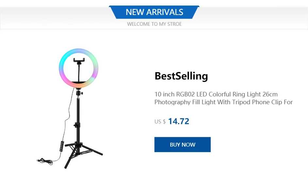Click the tripod's vertical center pole
This screenshot has width=308, height=187.
(x=78, y=111)
